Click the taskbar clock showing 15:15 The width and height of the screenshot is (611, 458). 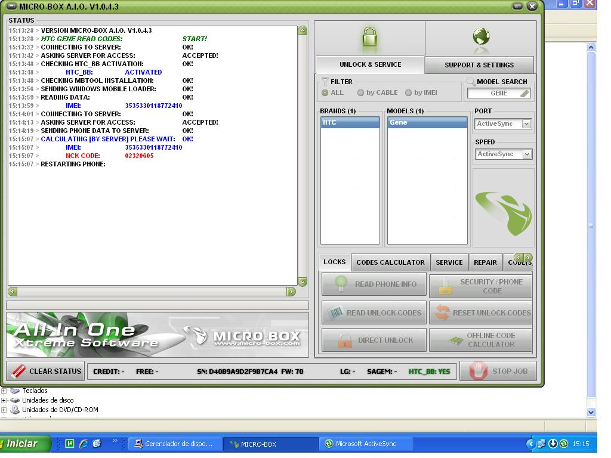(x=581, y=444)
